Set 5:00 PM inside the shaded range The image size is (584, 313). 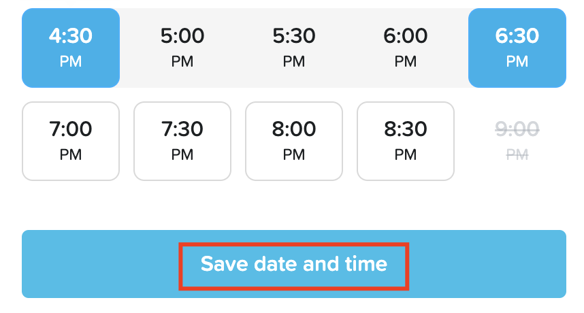point(182,48)
